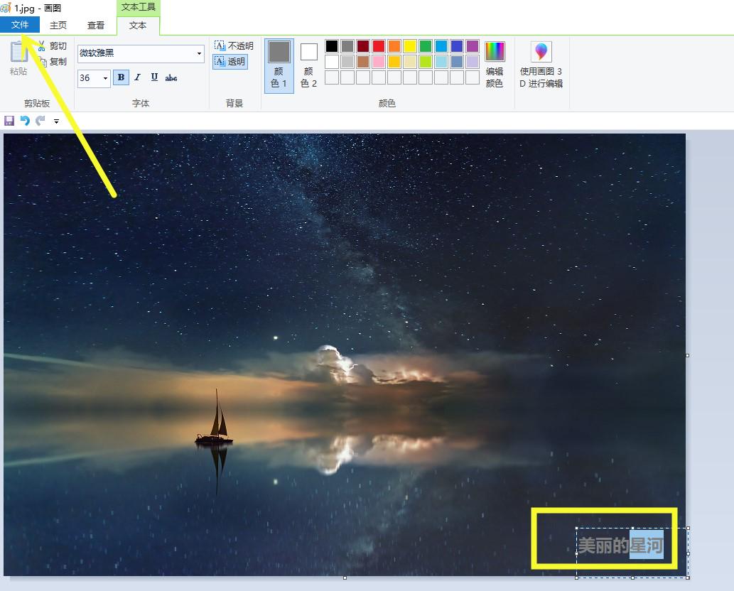Open Customize Quick Access Toolbar dropdown
The image size is (734, 591).
pyautogui.click(x=56, y=121)
